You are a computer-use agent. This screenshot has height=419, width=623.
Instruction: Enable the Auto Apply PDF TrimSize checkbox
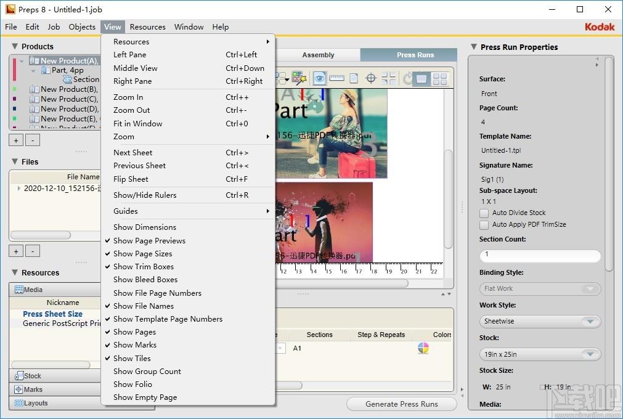point(484,225)
